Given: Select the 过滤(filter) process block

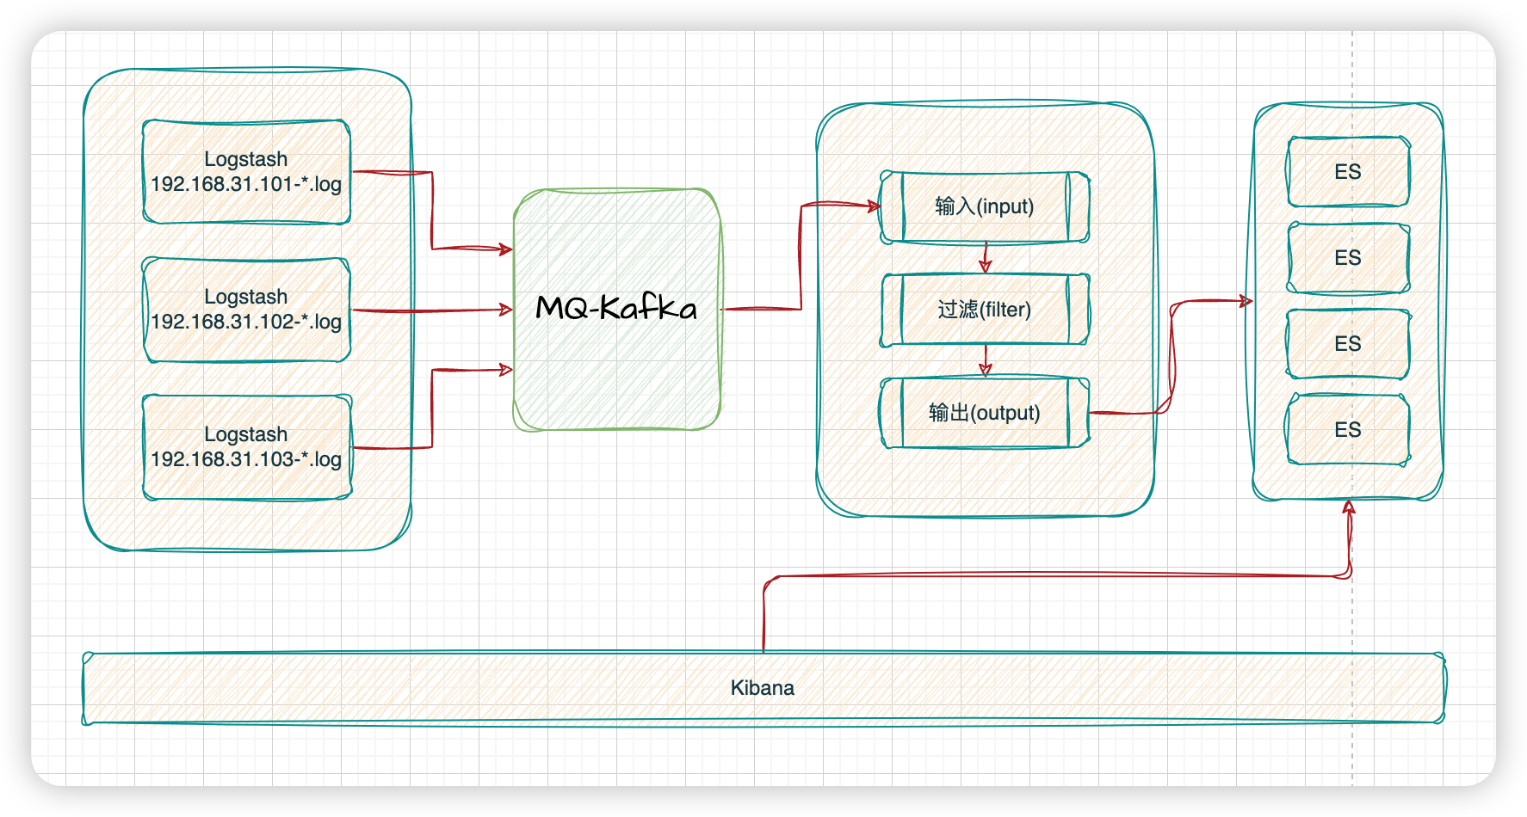Looking at the screenshot, I should point(985,310).
